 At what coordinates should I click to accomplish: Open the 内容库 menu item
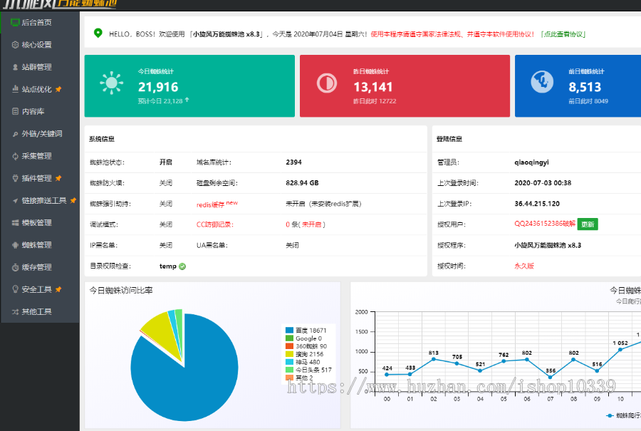(x=33, y=111)
